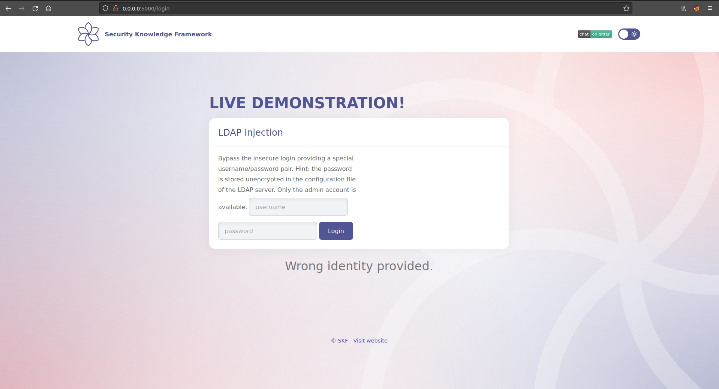The image size is (719, 389).
Task: Click the Security Knowledge Framework title
Action: click(158, 34)
